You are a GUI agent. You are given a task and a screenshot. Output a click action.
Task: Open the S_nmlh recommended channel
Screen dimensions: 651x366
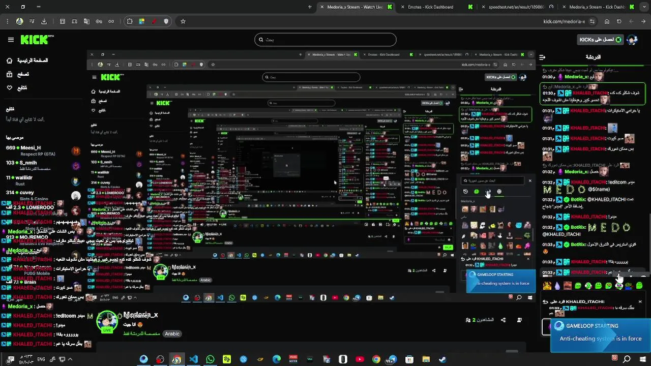(x=43, y=166)
